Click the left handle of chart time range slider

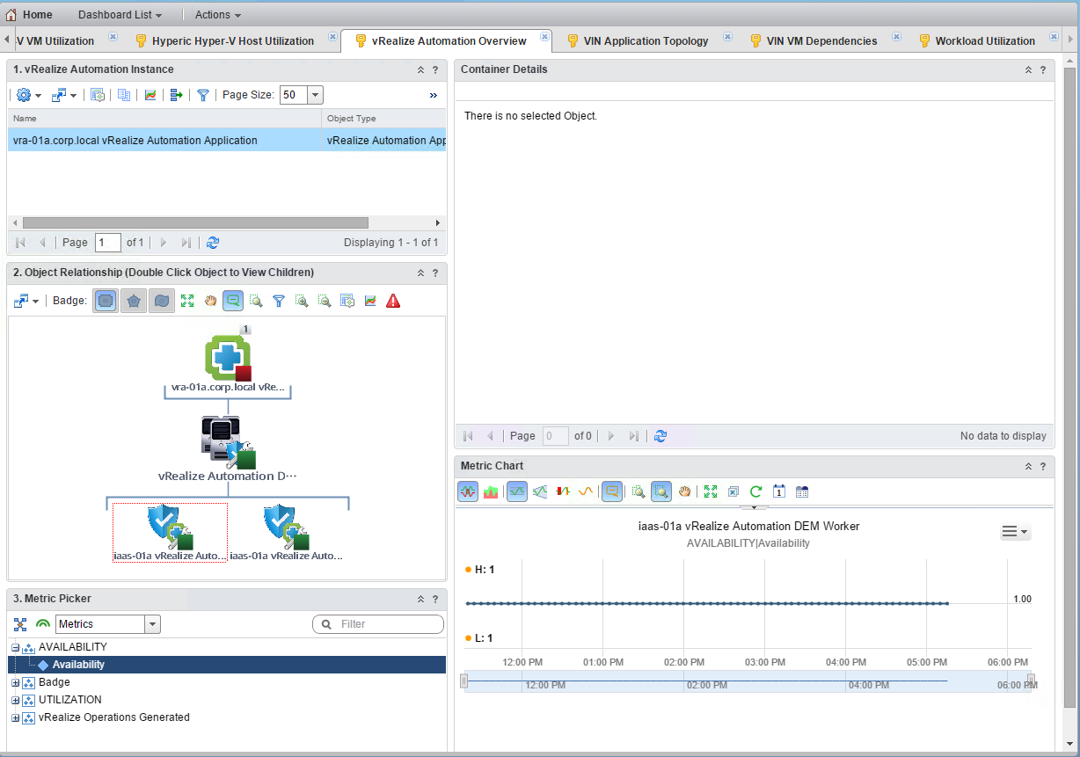pos(464,681)
